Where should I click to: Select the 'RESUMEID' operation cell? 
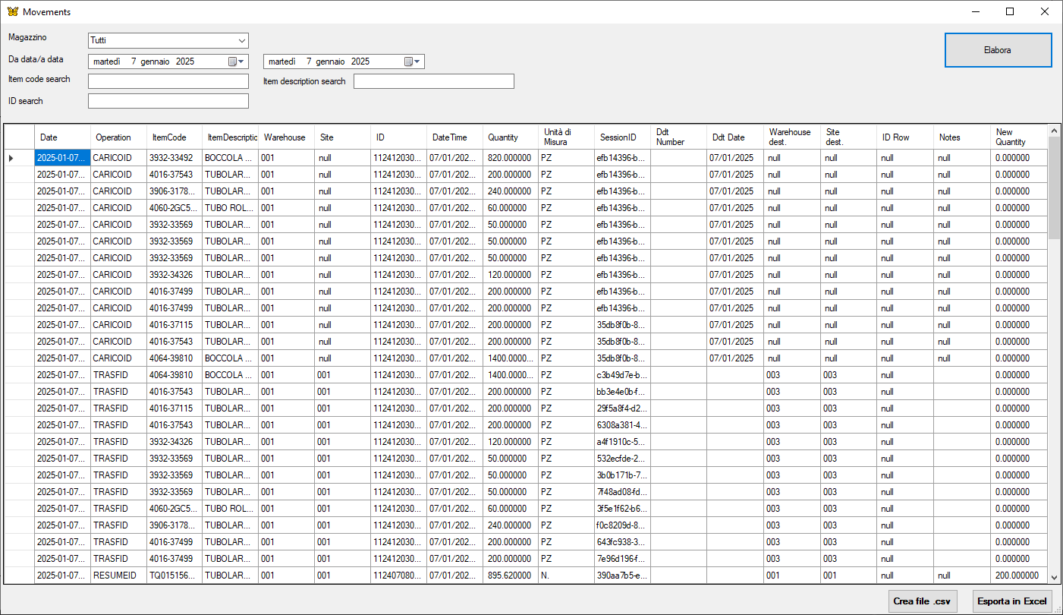118,576
